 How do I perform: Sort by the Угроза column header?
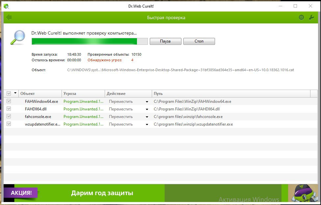click(83, 94)
